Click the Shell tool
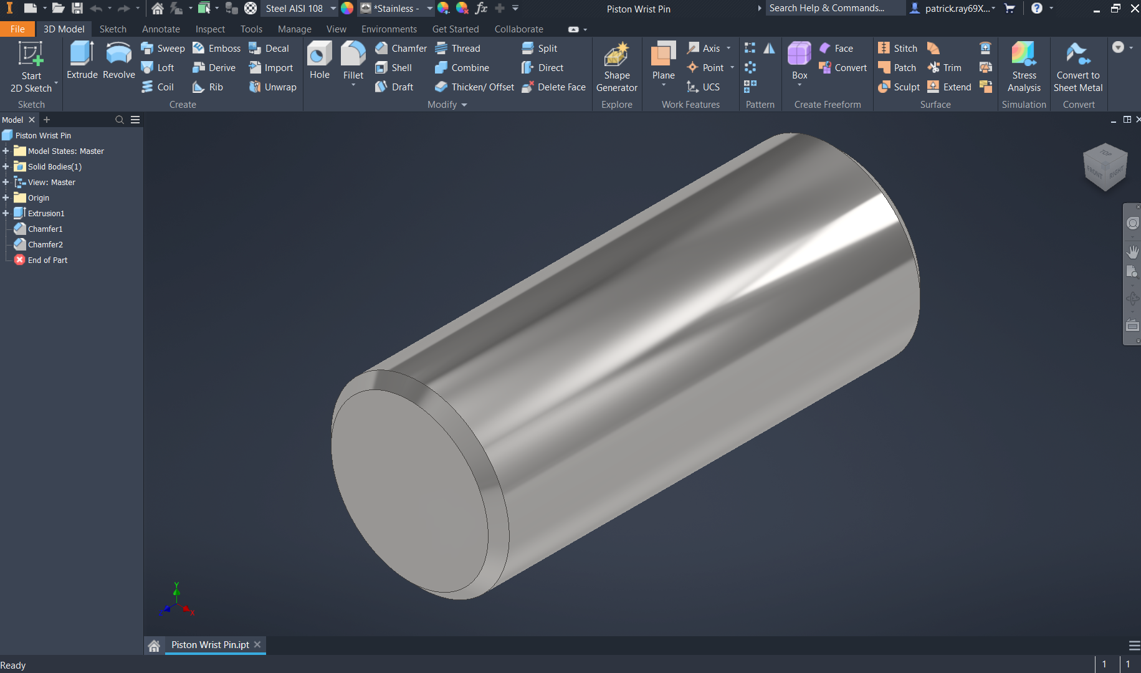The height and width of the screenshot is (673, 1141). pyautogui.click(x=395, y=67)
